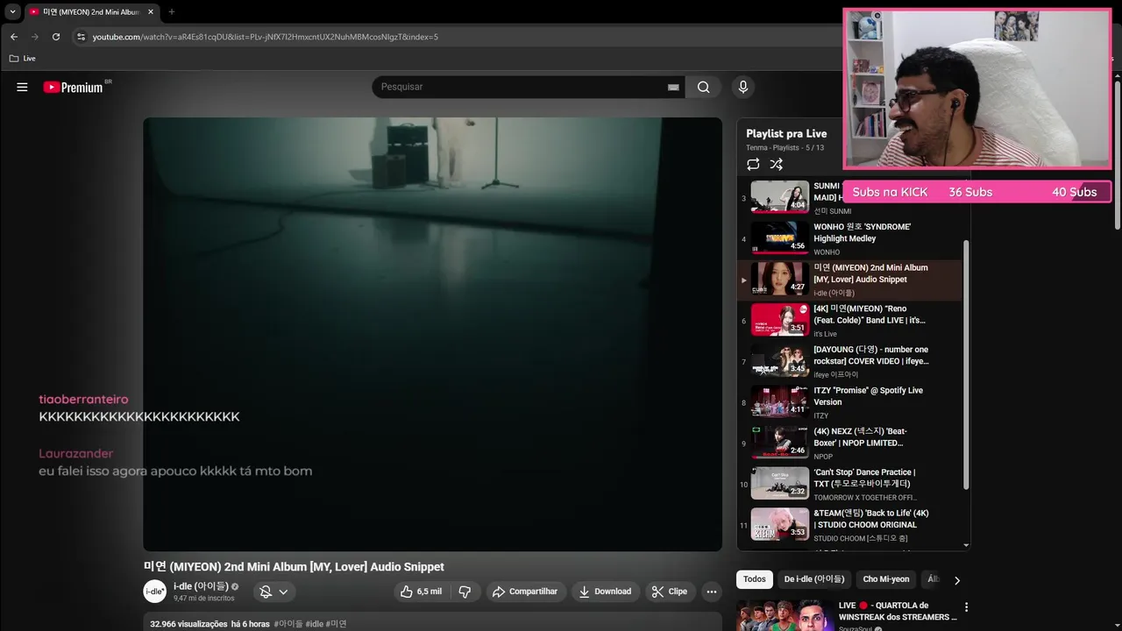Dislike the MIYEON video
This screenshot has height=631, width=1122.
pos(465,592)
